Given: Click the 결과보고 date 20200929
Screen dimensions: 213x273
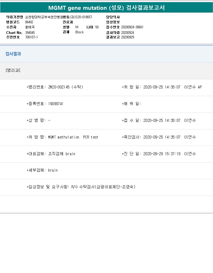Looking at the screenshot, I should [128, 37].
